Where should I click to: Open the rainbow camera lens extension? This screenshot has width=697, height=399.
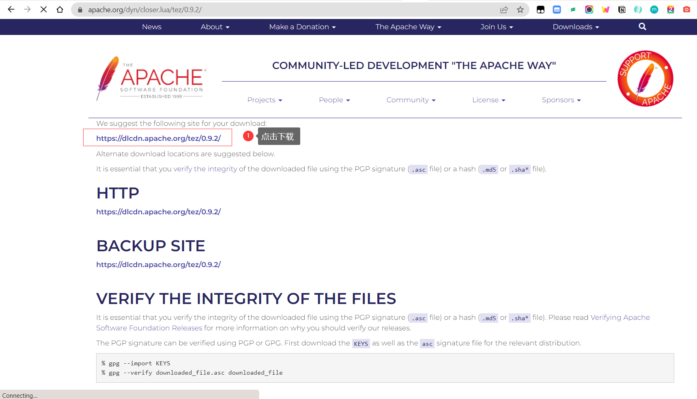pyautogui.click(x=589, y=10)
